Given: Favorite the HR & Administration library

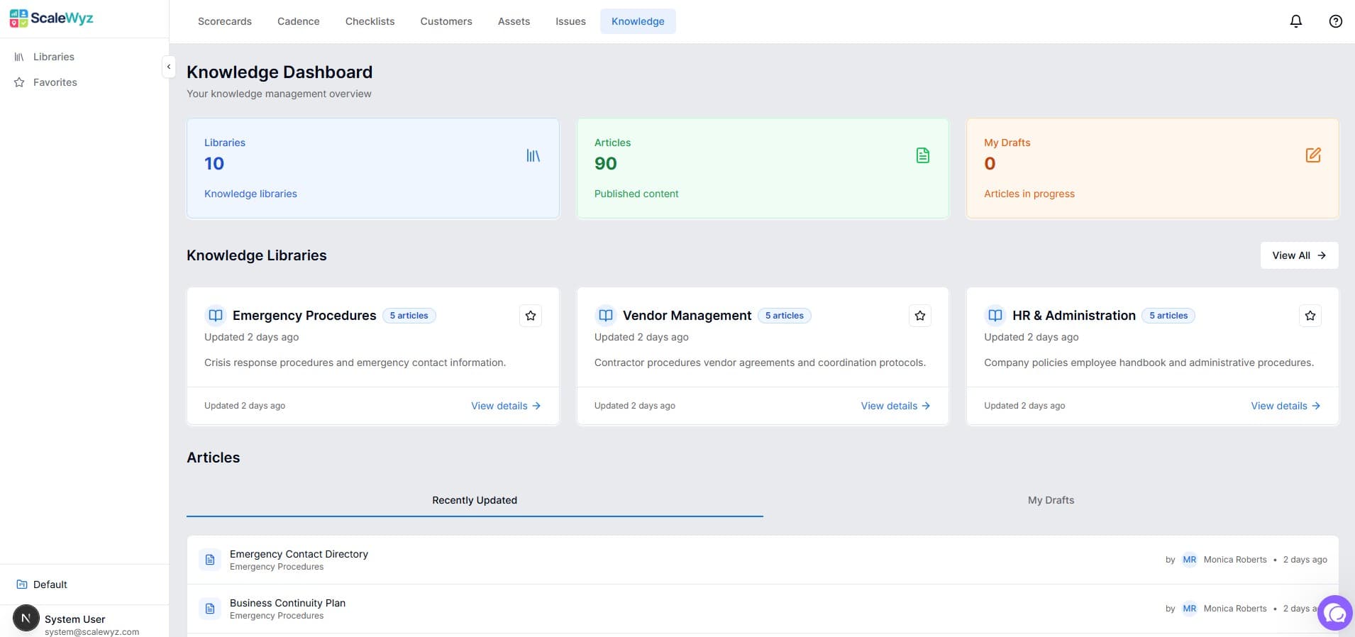Looking at the screenshot, I should pos(1310,316).
